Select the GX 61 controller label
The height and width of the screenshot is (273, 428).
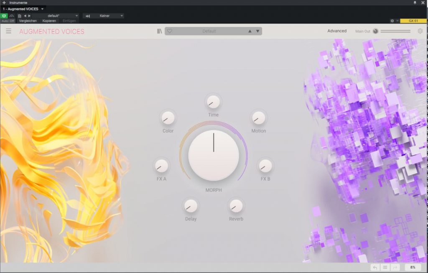tap(413, 21)
